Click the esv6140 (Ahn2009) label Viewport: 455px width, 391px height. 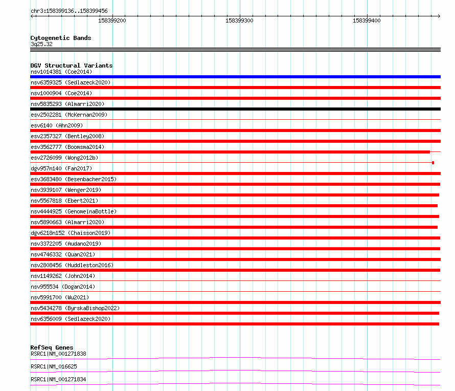coord(57,125)
